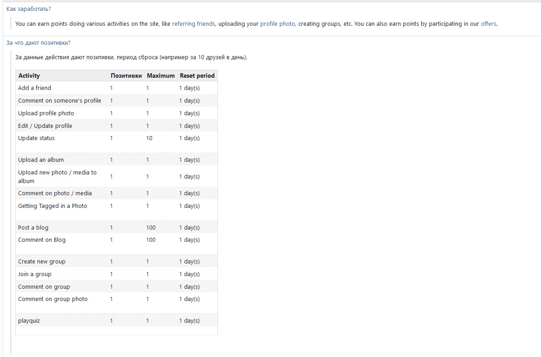This screenshot has width=541, height=357.
Task: Select the reset period for Add a friend
Action: tap(189, 88)
